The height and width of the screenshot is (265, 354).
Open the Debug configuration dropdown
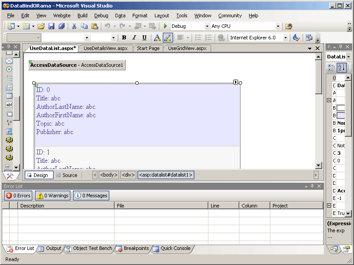[207, 27]
